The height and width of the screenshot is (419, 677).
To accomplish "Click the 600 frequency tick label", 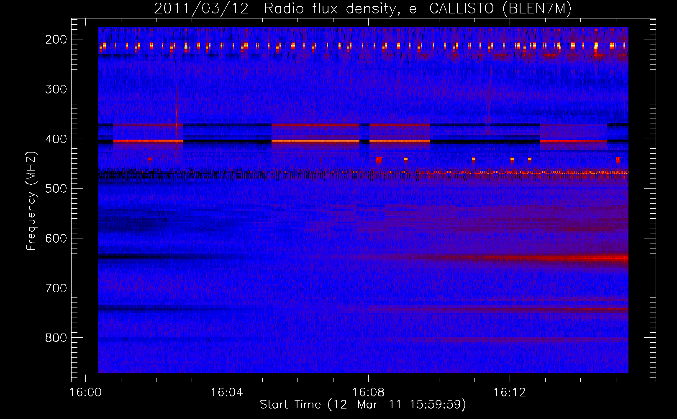I will pyautogui.click(x=56, y=238).
